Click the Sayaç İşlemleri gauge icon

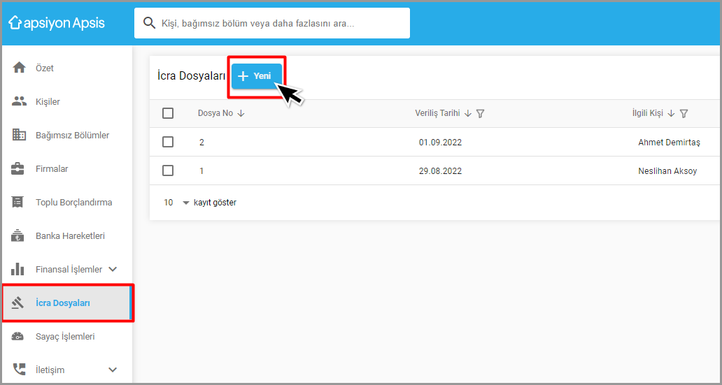[x=17, y=336]
